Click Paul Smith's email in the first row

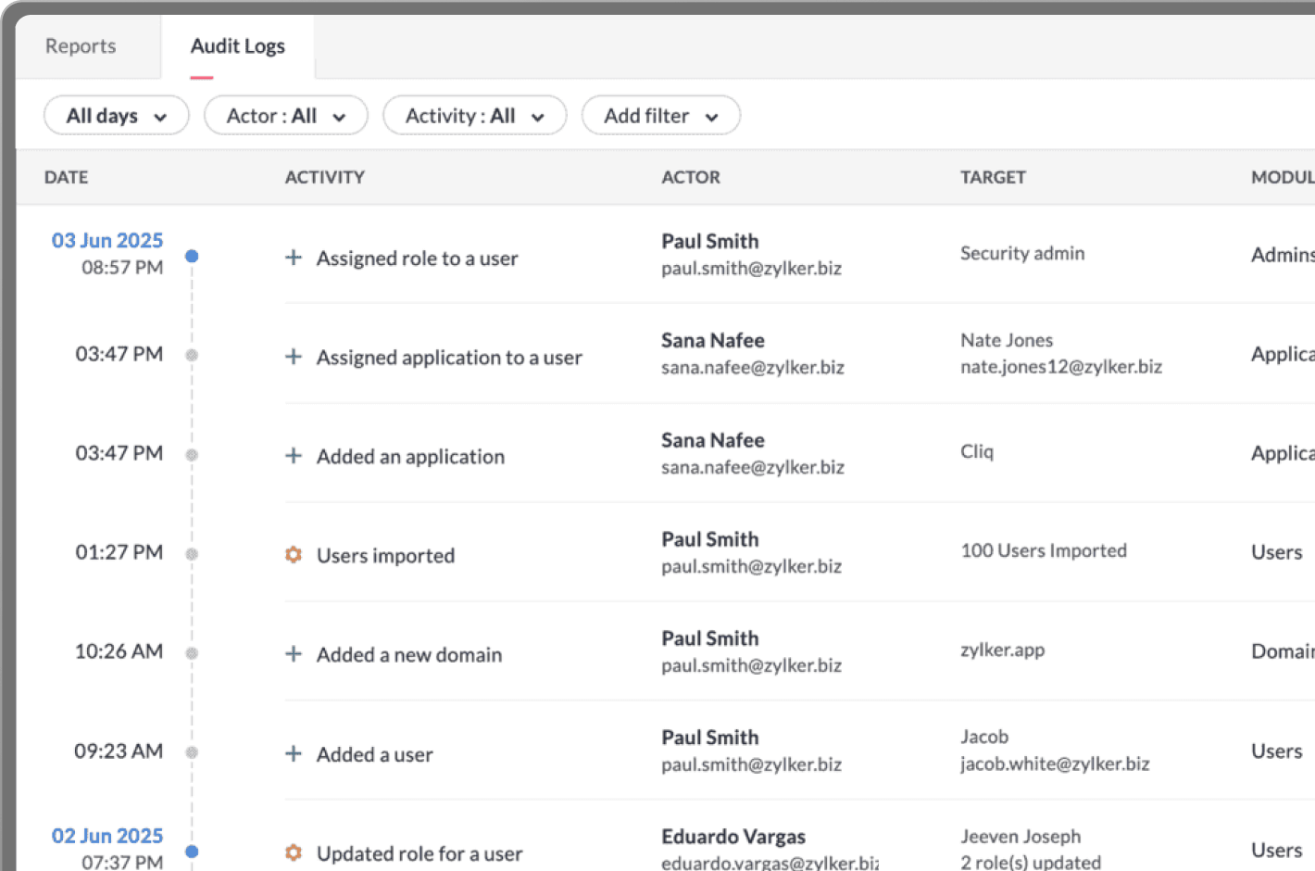click(751, 268)
